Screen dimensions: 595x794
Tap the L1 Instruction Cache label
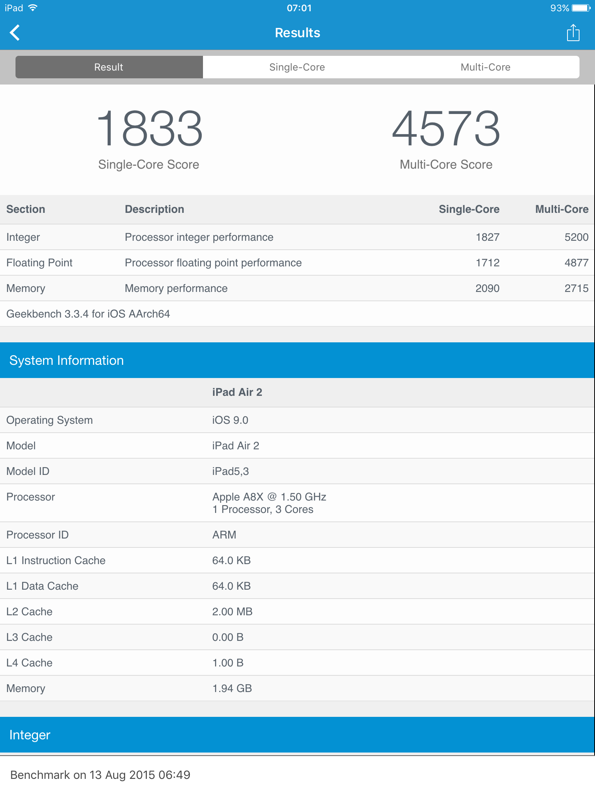(56, 561)
